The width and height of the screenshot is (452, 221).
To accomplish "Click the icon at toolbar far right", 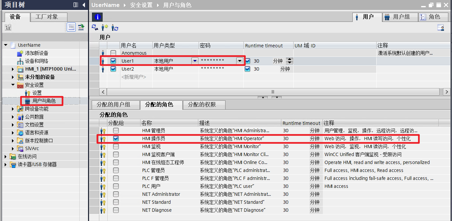I will pyautogui.click(x=441, y=28).
